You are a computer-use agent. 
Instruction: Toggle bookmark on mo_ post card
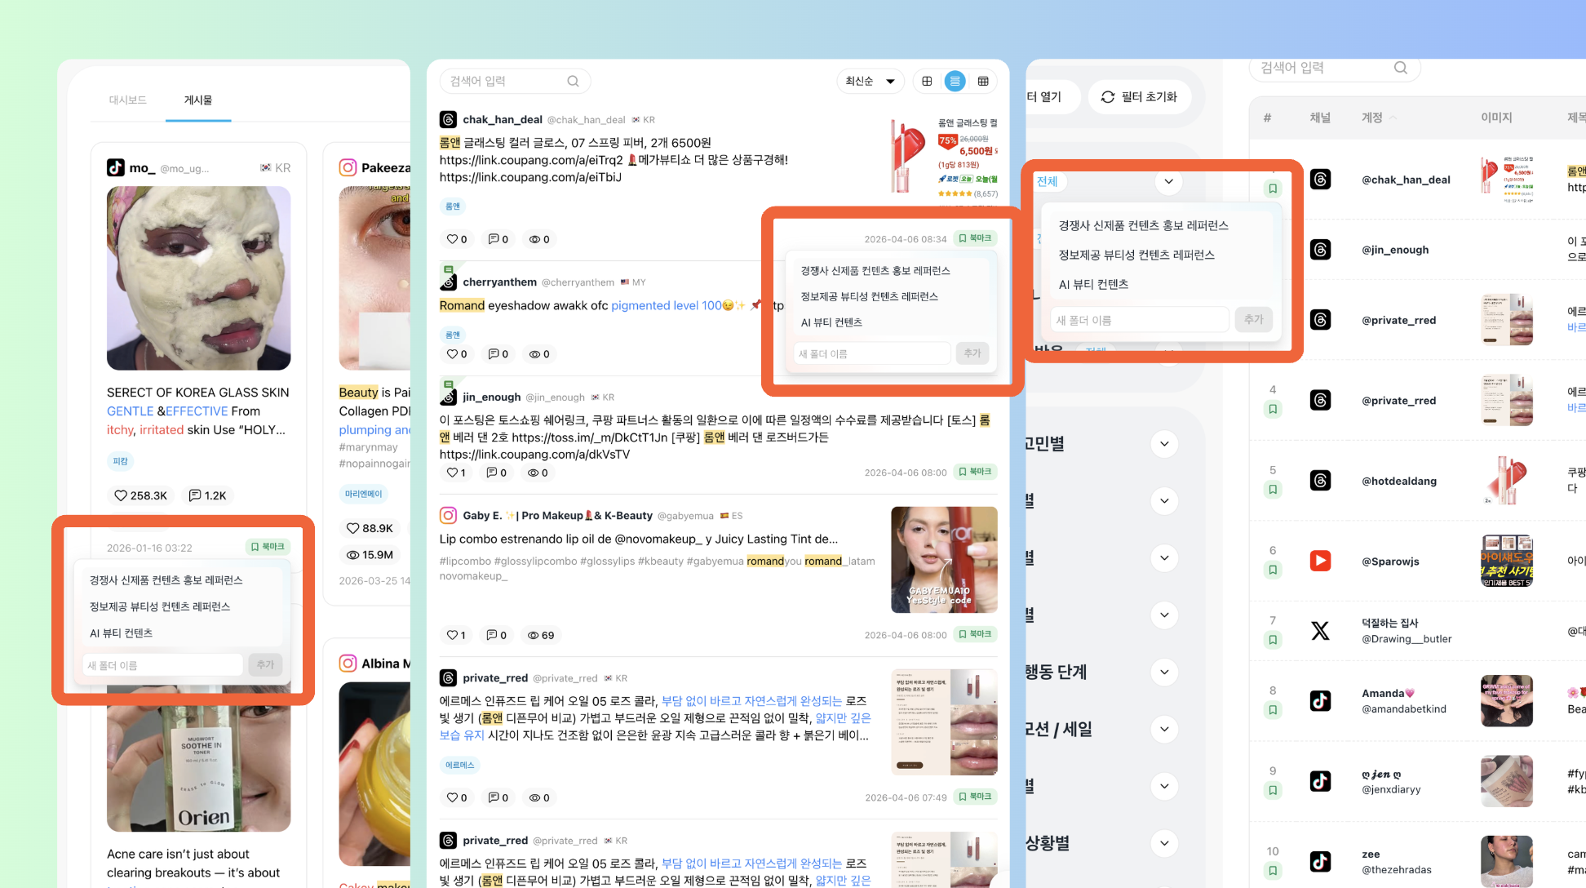268,547
